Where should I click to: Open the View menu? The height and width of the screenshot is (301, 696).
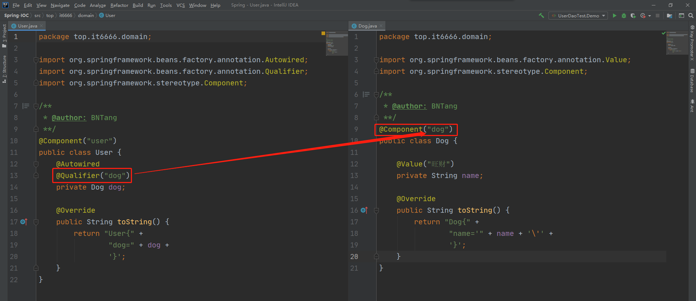[41, 5]
